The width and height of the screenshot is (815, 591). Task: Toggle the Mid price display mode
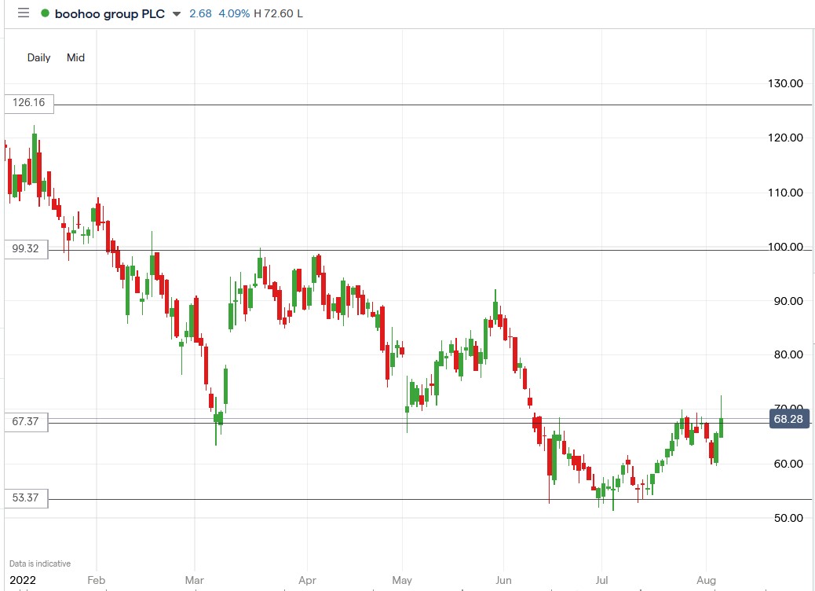pyautogui.click(x=75, y=57)
